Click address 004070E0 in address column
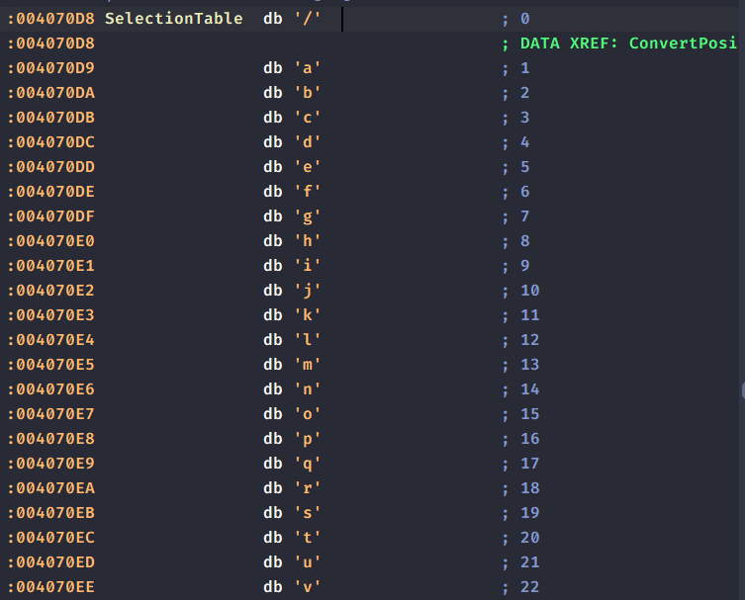The image size is (745, 600). pos(52,241)
